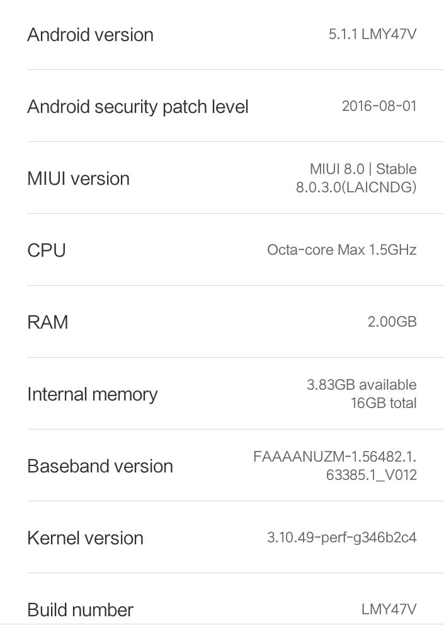Tap the 16GB total text
444x625 pixels.
pos(384,403)
